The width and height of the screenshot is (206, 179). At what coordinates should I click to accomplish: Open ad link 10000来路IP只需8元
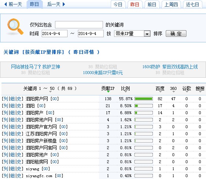(103, 73)
